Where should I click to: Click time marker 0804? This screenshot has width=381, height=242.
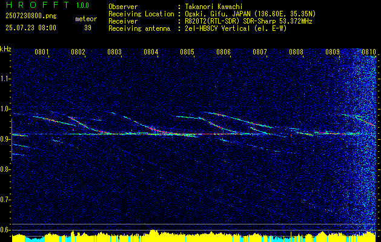pos(151,51)
